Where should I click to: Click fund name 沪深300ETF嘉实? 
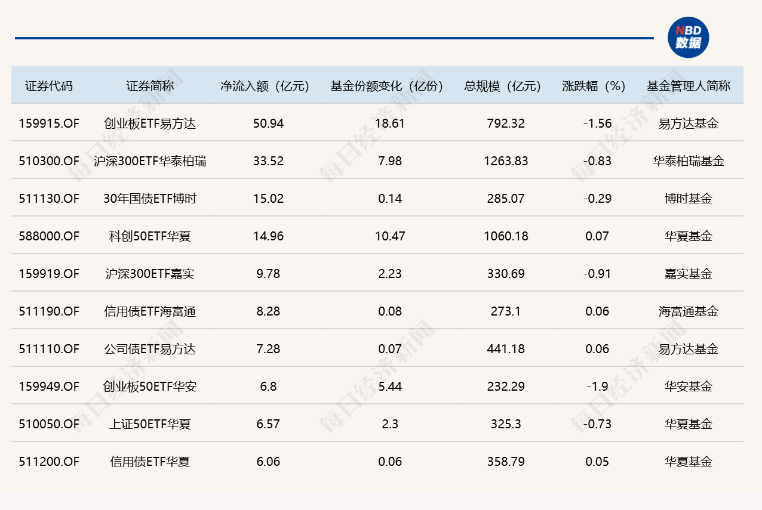coord(150,274)
